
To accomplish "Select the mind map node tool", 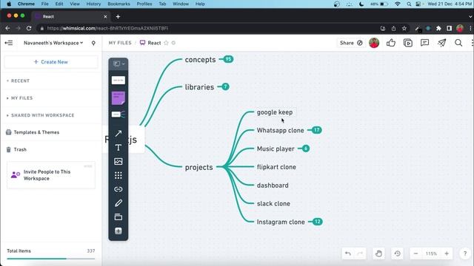I will (118, 115).
